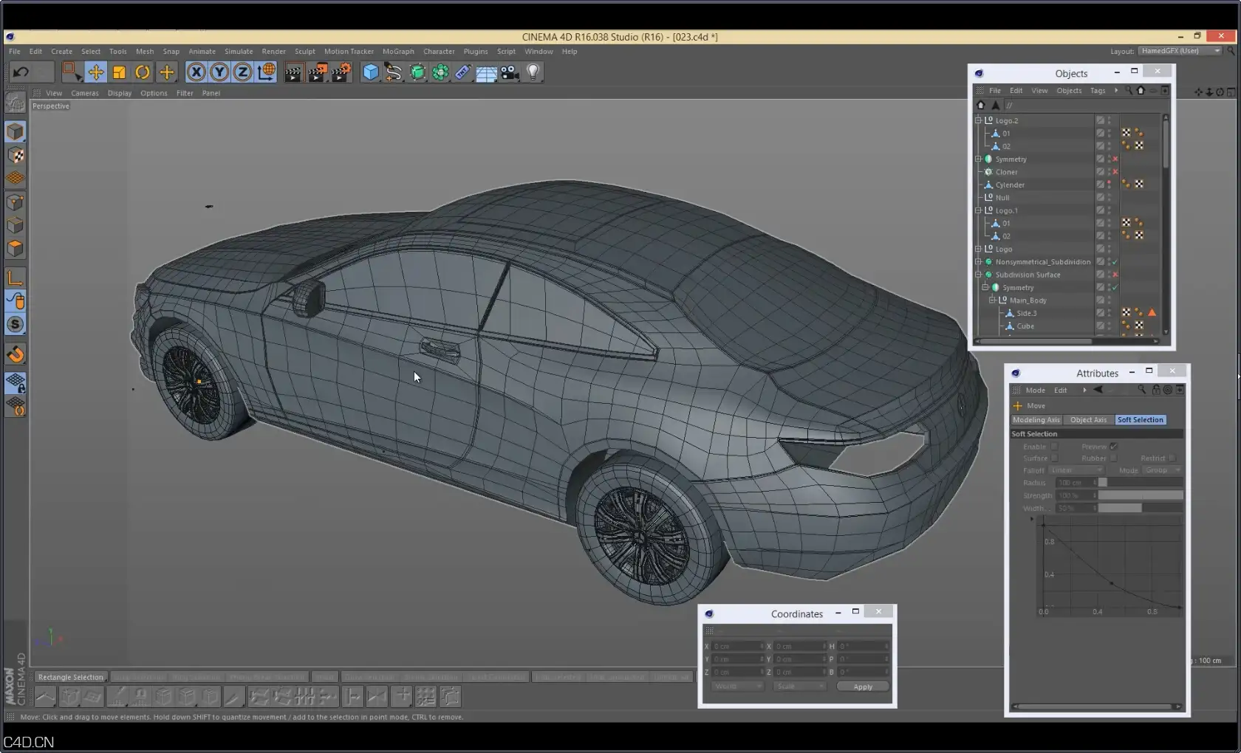Click the Rectangle Selection tool button
This screenshot has width=1241, height=753.
(71, 677)
